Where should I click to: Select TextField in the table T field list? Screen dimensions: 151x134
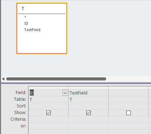click(32, 30)
